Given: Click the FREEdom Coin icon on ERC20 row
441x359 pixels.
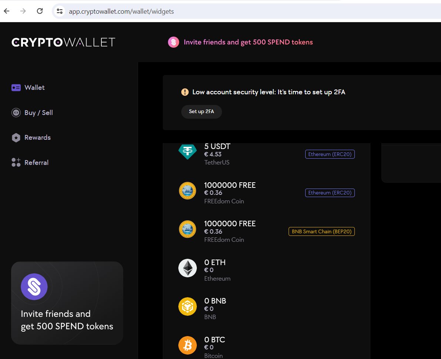Looking at the screenshot, I should click(188, 191).
